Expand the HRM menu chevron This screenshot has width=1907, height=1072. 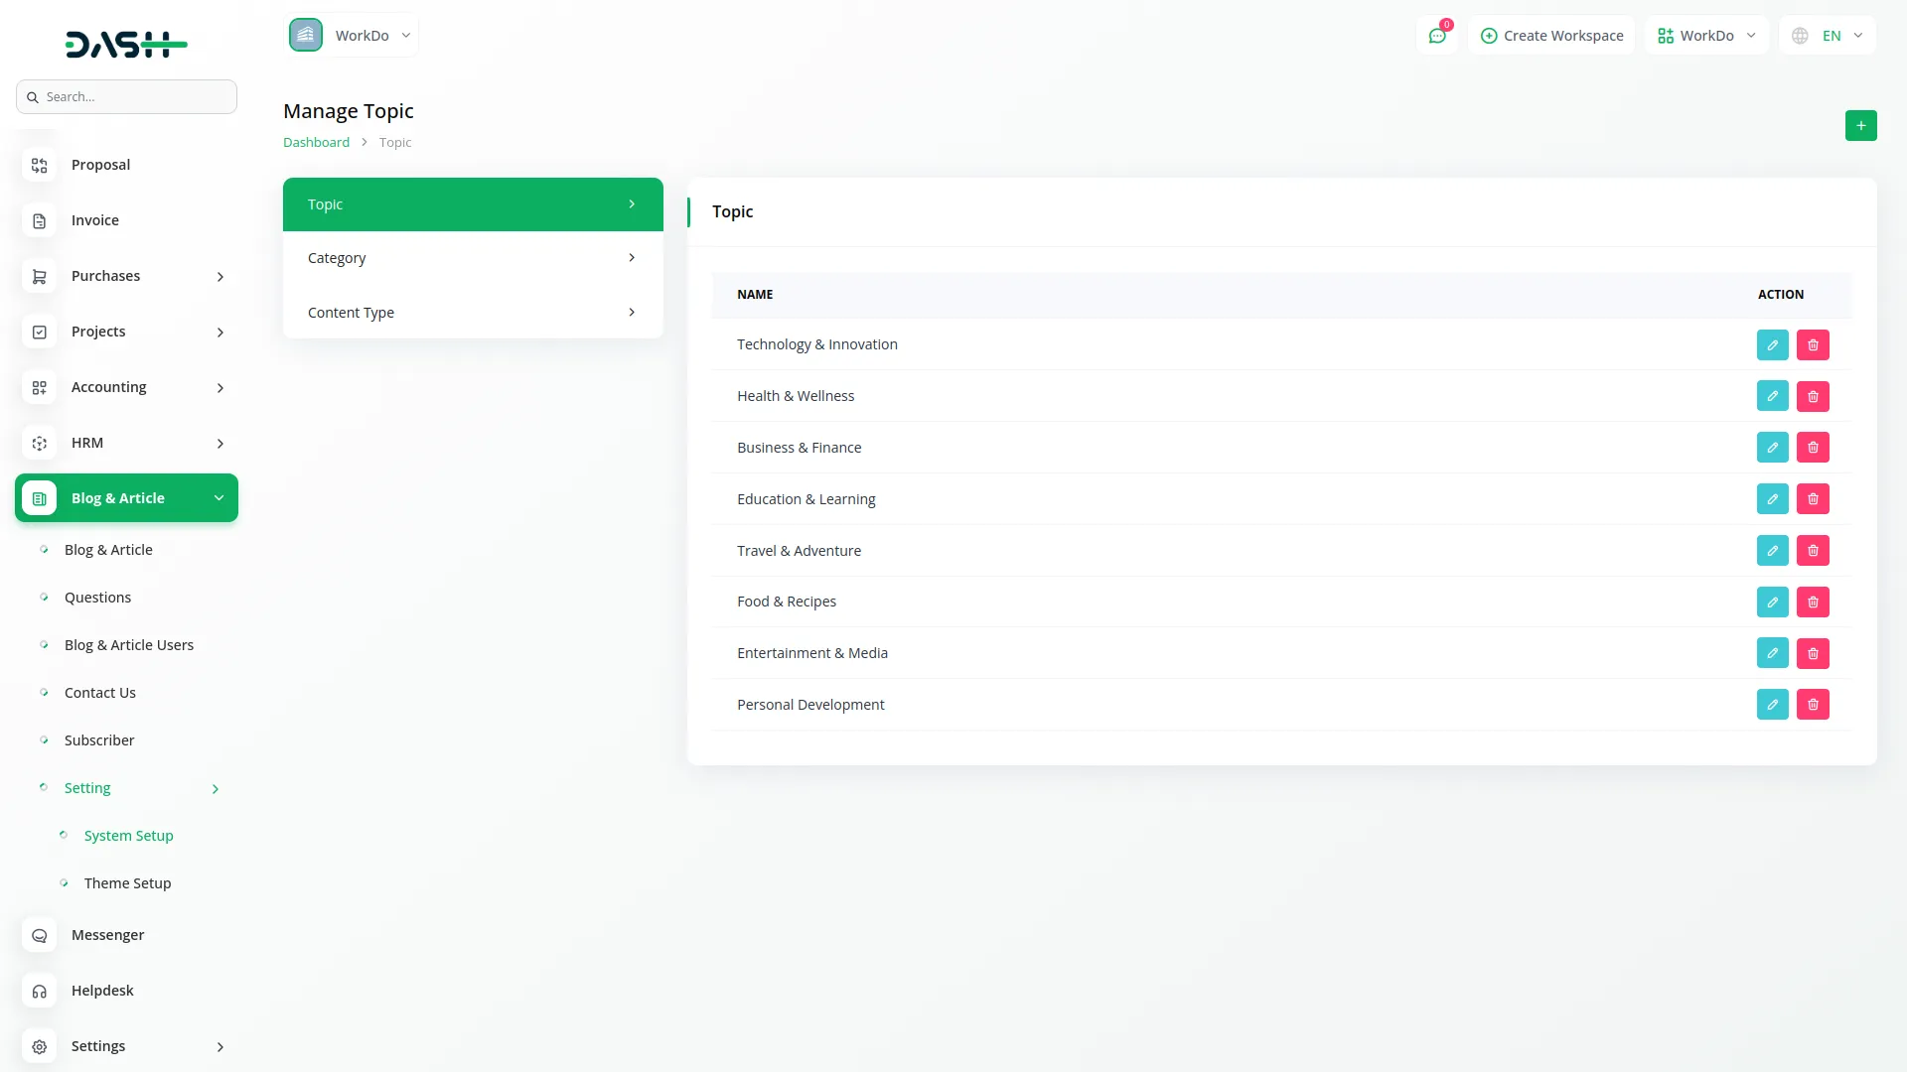pos(220,443)
